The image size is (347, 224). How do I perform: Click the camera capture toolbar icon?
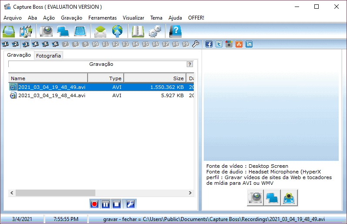coord(46,31)
